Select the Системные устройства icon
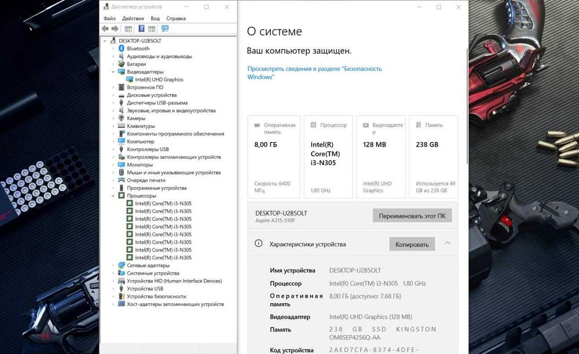 click(122, 273)
